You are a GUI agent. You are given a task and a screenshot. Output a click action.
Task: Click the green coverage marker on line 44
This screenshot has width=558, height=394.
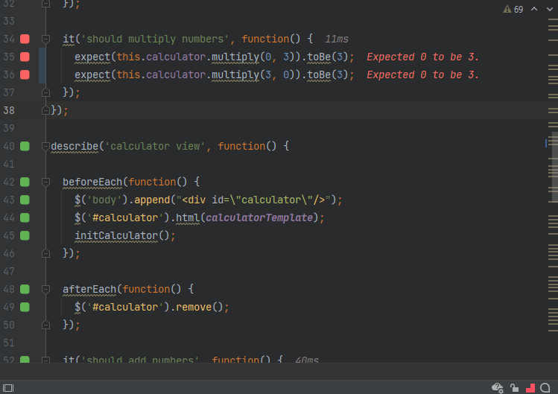[x=25, y=217]
